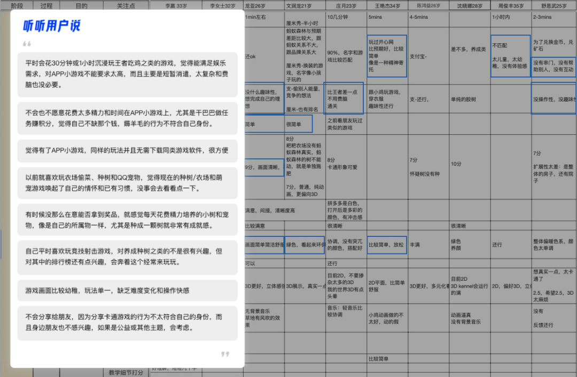Select the '单纯的胶树' cell
The image size is (577, 377).
point(470,99)
